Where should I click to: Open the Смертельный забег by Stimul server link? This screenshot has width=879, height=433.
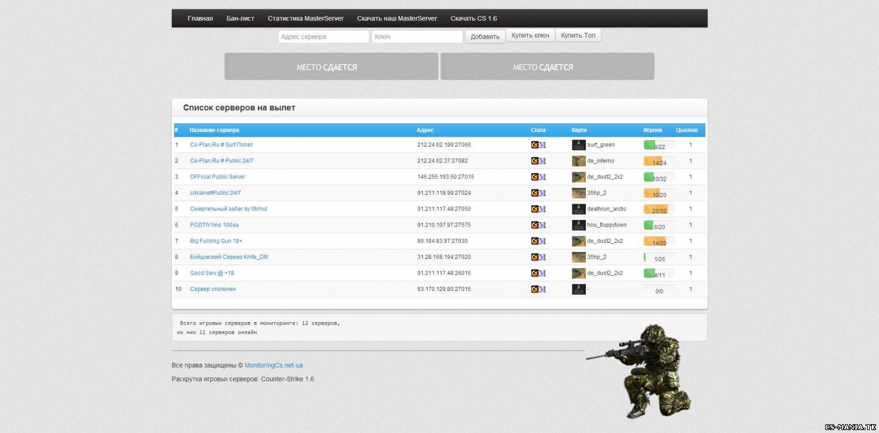point(228,209)
